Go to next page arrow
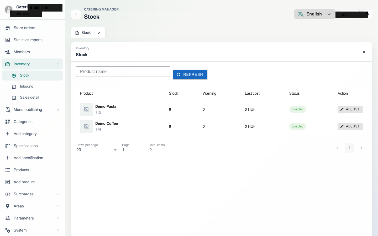 click(x=361, y=148)
